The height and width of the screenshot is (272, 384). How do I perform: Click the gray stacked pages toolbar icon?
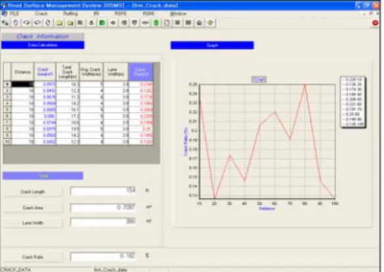(x=124, y=23)
